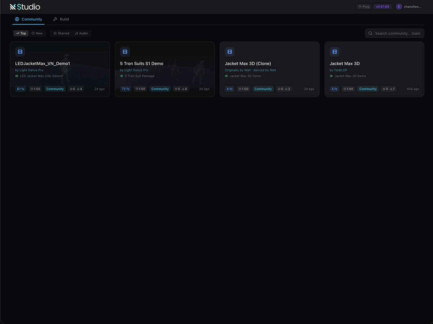Focus the Search community field
Image resolution: width=433 pixels, height=324 pixels.
[395, 33]
